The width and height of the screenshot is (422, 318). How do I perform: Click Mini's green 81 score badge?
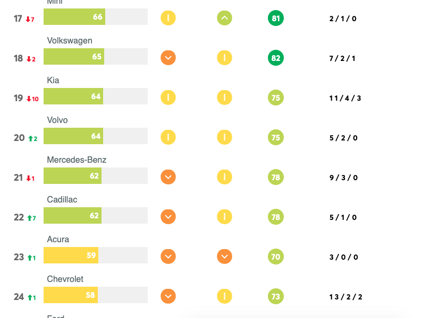pyautogui.click(x=275, y=19)
